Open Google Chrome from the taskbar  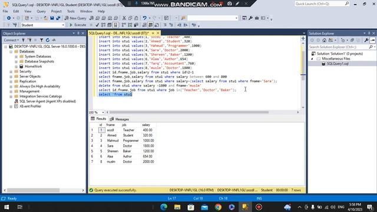coord(218,207)
